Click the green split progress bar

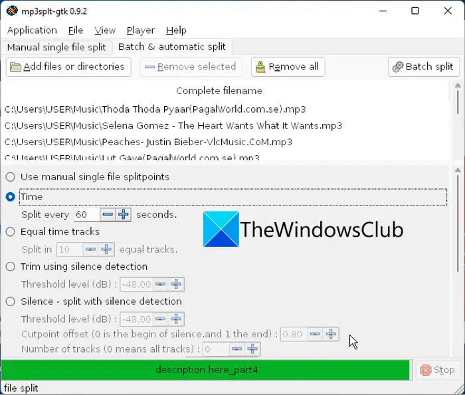pyautogui.click(x=207, y=370)
